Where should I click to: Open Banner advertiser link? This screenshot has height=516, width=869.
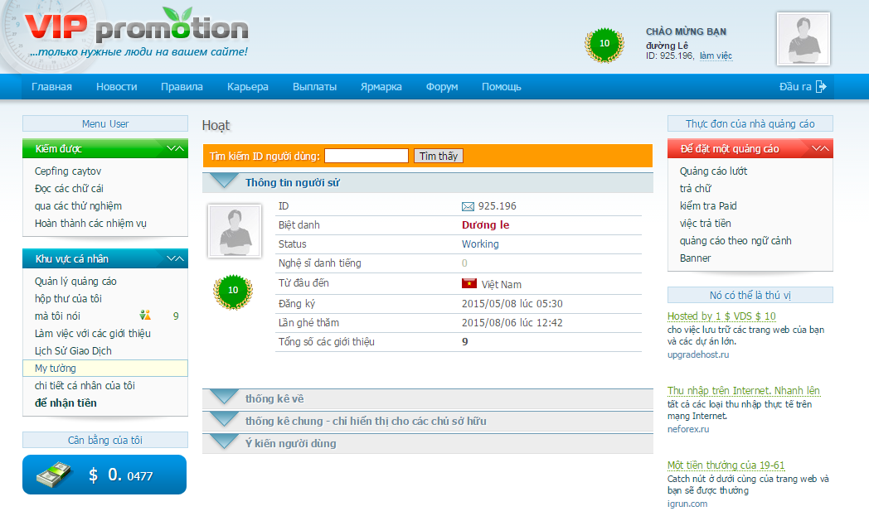pyautogui.click(x=695, y=258)
